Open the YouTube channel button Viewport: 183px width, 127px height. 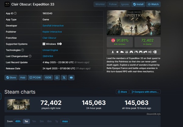point(71,77)
